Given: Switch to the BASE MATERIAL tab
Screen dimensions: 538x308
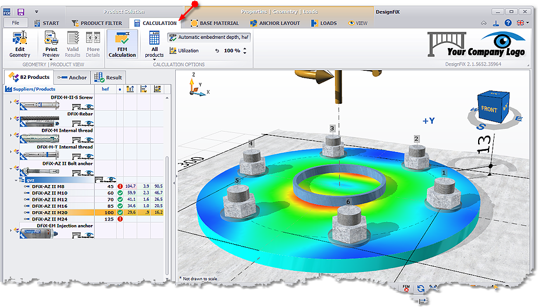Looking at the screenshot, I should click(x=215, y=23).
